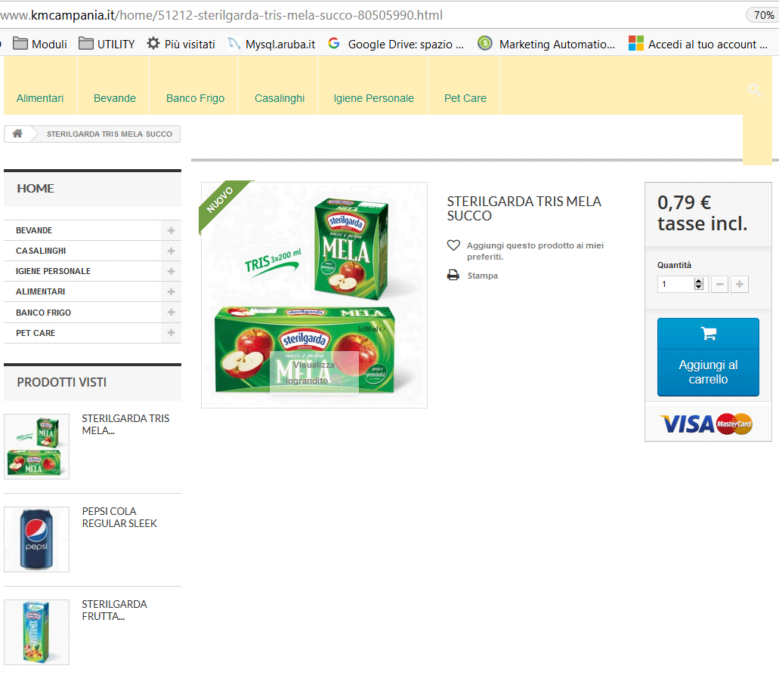The height and width of the screenshot is (675, 779).
Task: Click the Pepsi Cola product thumbnail
Action: pyautogui.click(x=37, y=540)
